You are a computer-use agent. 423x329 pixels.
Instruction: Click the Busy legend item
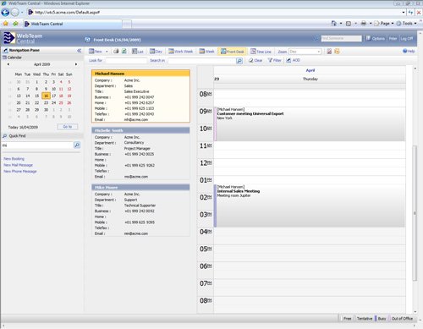tap(382, 318)
